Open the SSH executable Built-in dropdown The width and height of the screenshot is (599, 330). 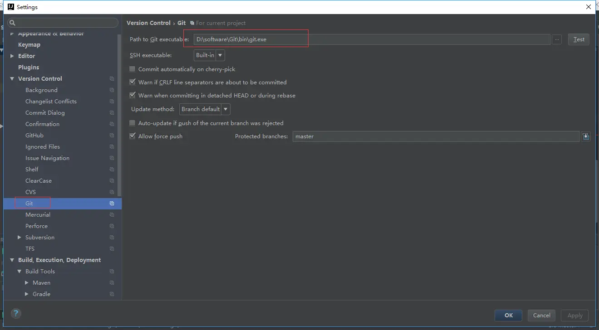209,55
